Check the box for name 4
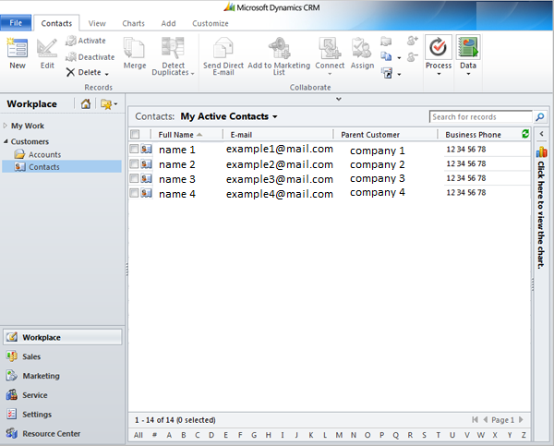 134,193
